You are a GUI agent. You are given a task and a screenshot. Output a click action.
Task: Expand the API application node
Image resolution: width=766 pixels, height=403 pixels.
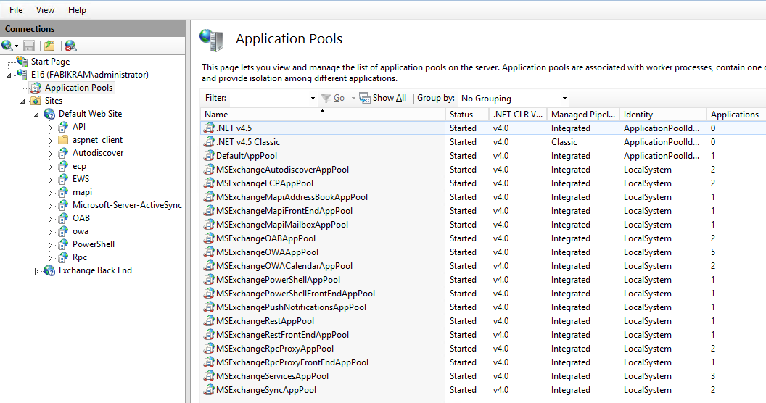point(50,128)
